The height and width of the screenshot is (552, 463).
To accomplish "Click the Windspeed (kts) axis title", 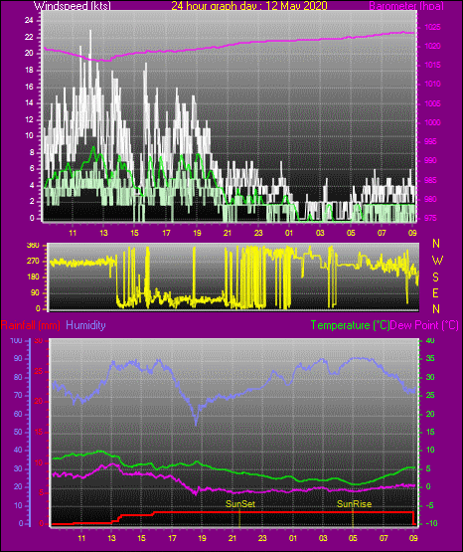I will (73, 5).
